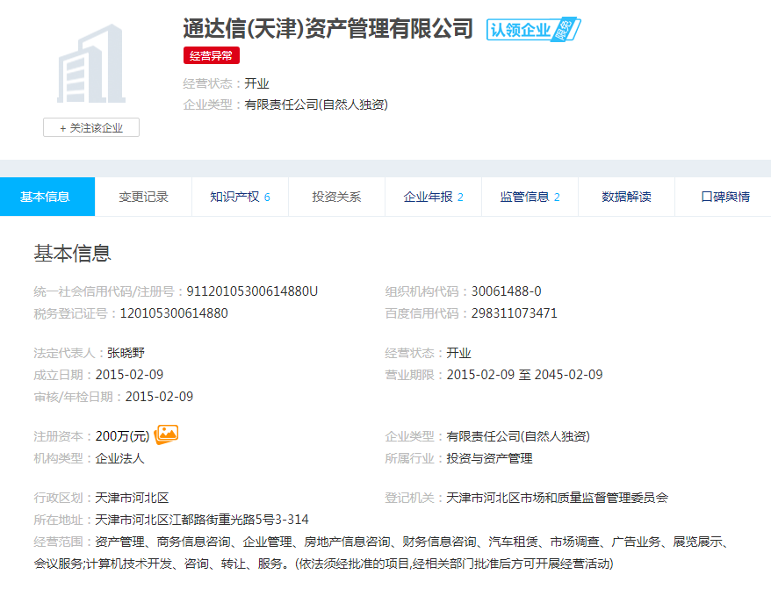Open the 企业年报 tab
The image size is (771, 596).
tap(433, 197)
